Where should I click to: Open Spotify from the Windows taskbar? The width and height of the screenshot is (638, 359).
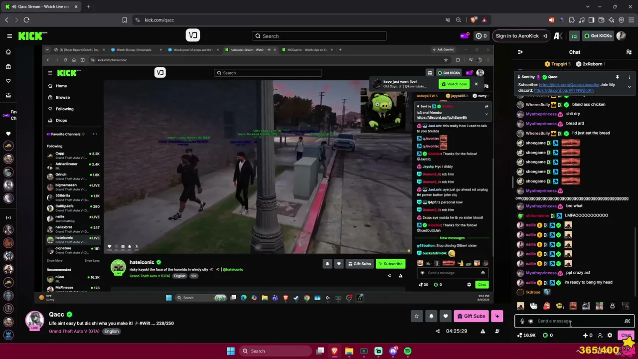point(408,351)
